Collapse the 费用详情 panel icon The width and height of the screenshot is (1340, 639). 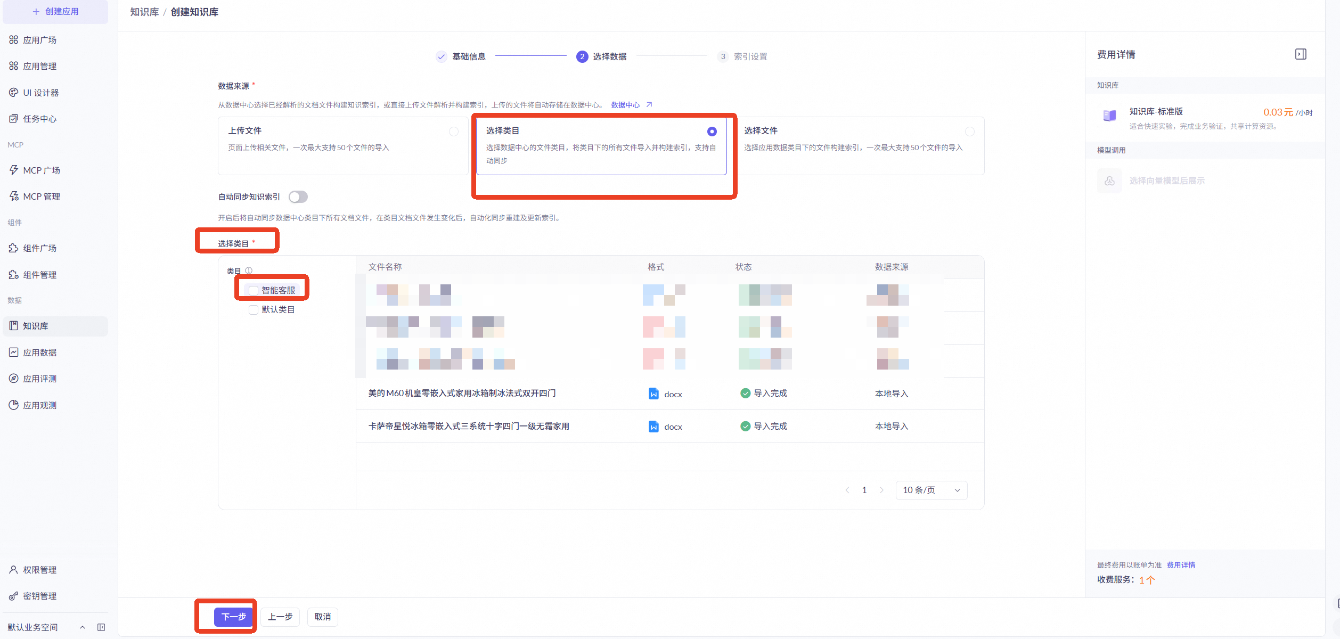coord(1301,54)
